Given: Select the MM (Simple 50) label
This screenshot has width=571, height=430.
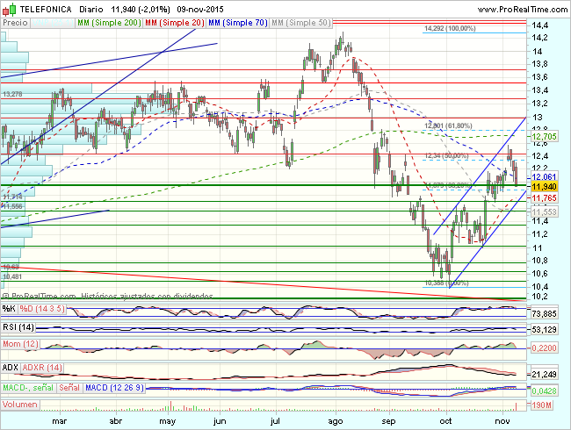Looking at the screenshot, I should click(x=300, y=23).
